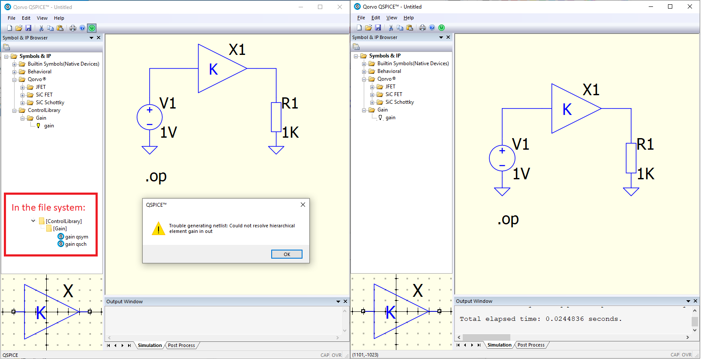
Task: Open Edit menu in left window
Action: click(x=26, y=18)
